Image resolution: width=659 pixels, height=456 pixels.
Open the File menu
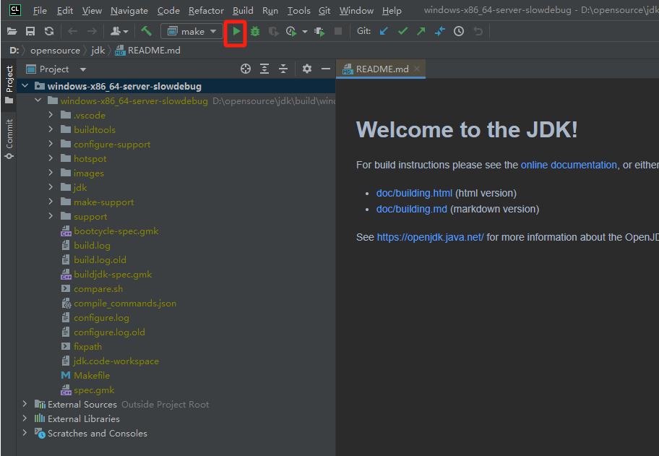pos(40,11)
